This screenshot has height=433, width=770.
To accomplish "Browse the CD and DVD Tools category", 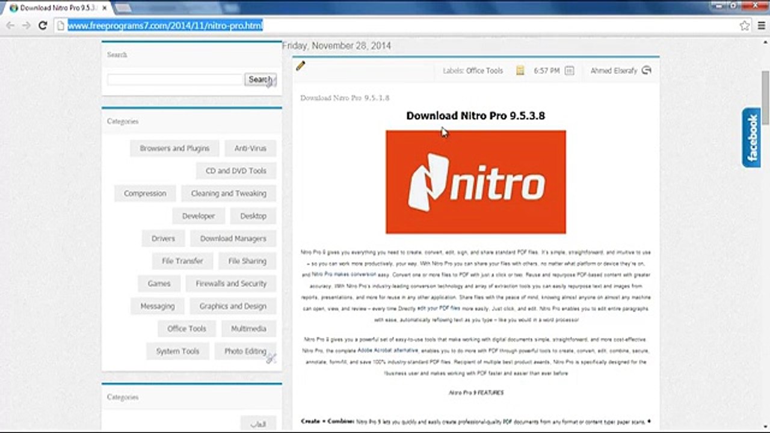I will click(236, 171).
